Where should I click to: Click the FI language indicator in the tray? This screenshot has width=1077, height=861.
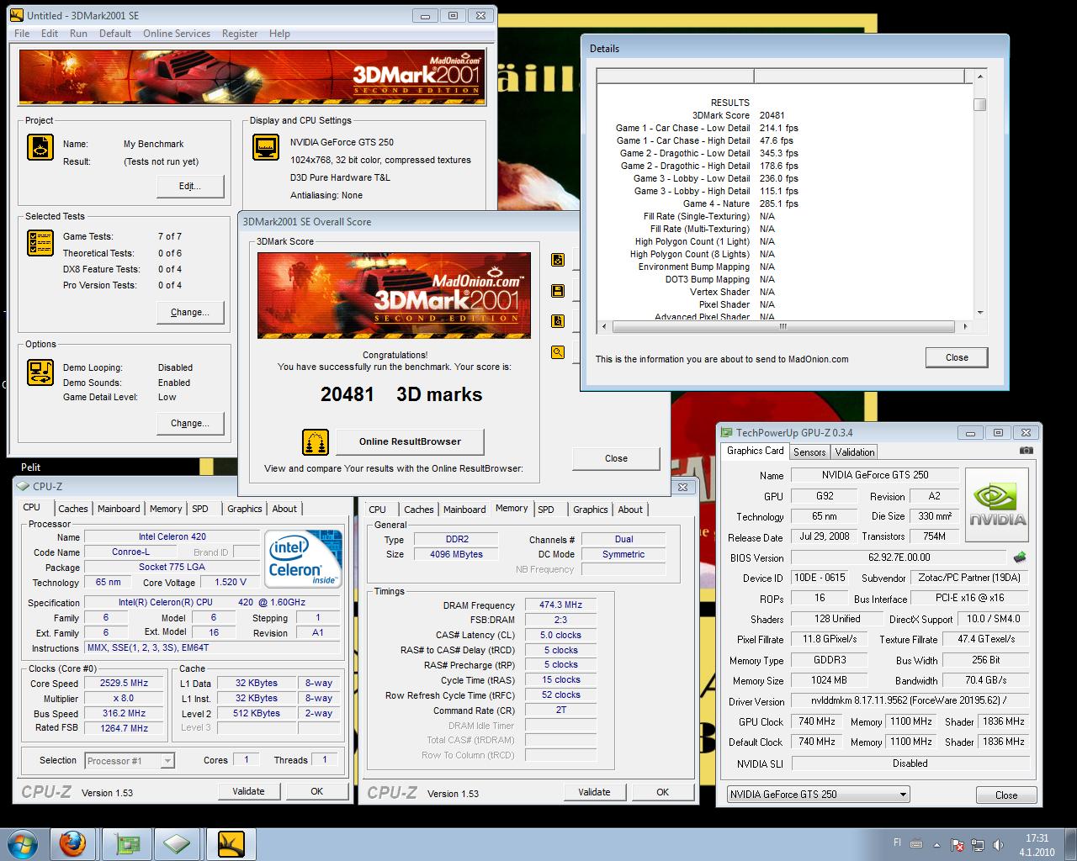click(x=898, y=843)
